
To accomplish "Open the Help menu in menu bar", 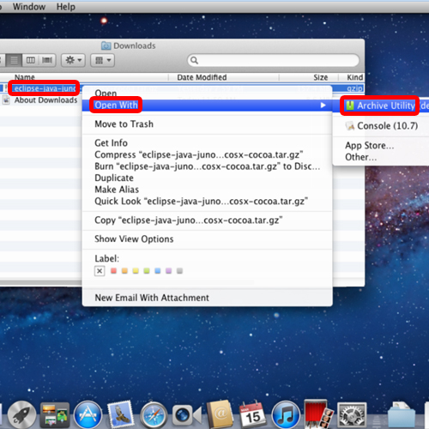I will point(66,7).
